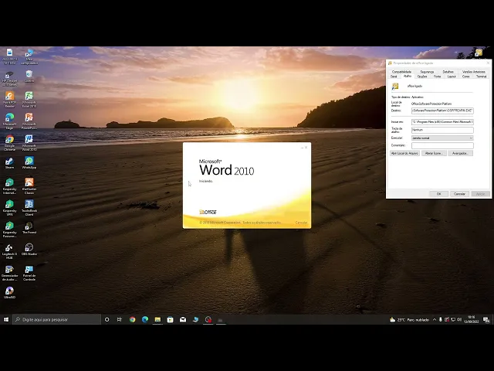
Task: Click Avançados button in Properties
Action: (x=460, y=153)
